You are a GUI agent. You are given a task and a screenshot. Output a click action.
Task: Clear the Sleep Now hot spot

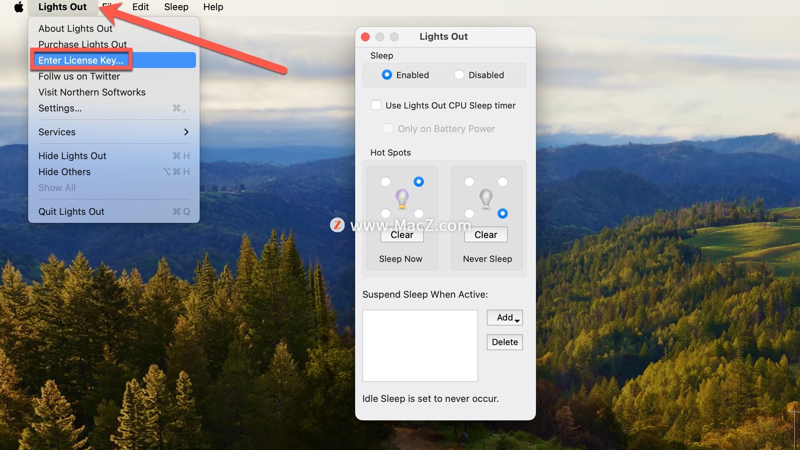(x=402, y=235)
